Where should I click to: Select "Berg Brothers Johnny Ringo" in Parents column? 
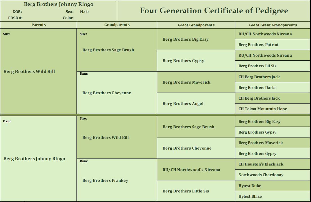click(34, 159)
